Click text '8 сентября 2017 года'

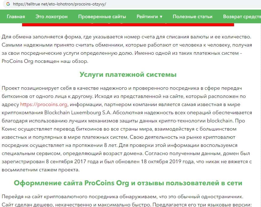pyautogui.click(x=72, y=162)
